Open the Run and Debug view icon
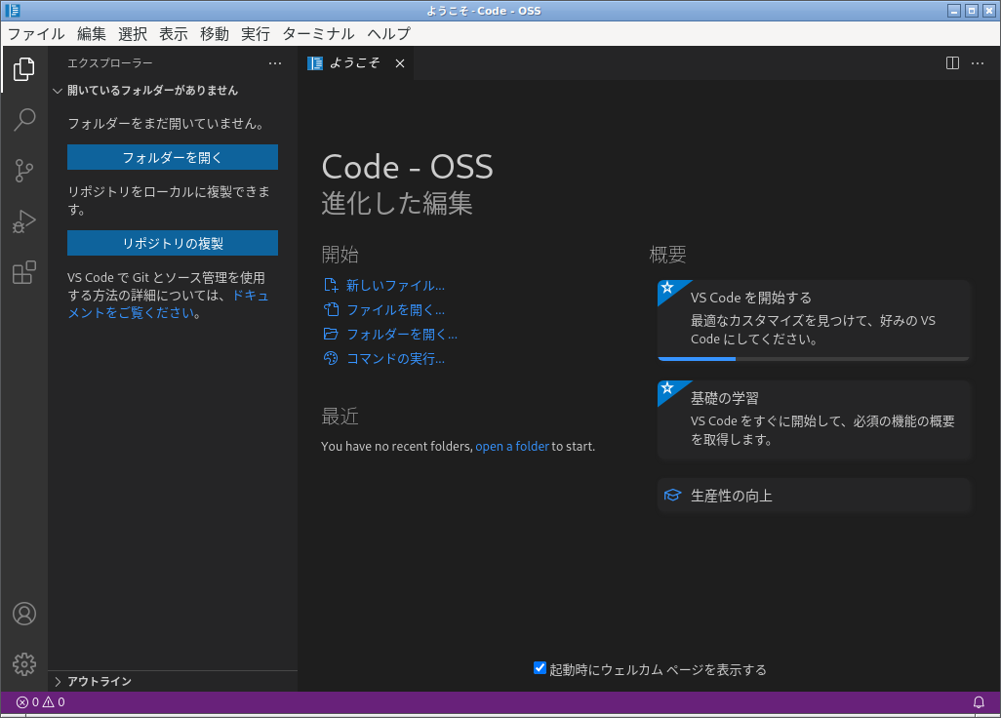The width and height of the screenshot is (1001, 718). tap(24, 221)
